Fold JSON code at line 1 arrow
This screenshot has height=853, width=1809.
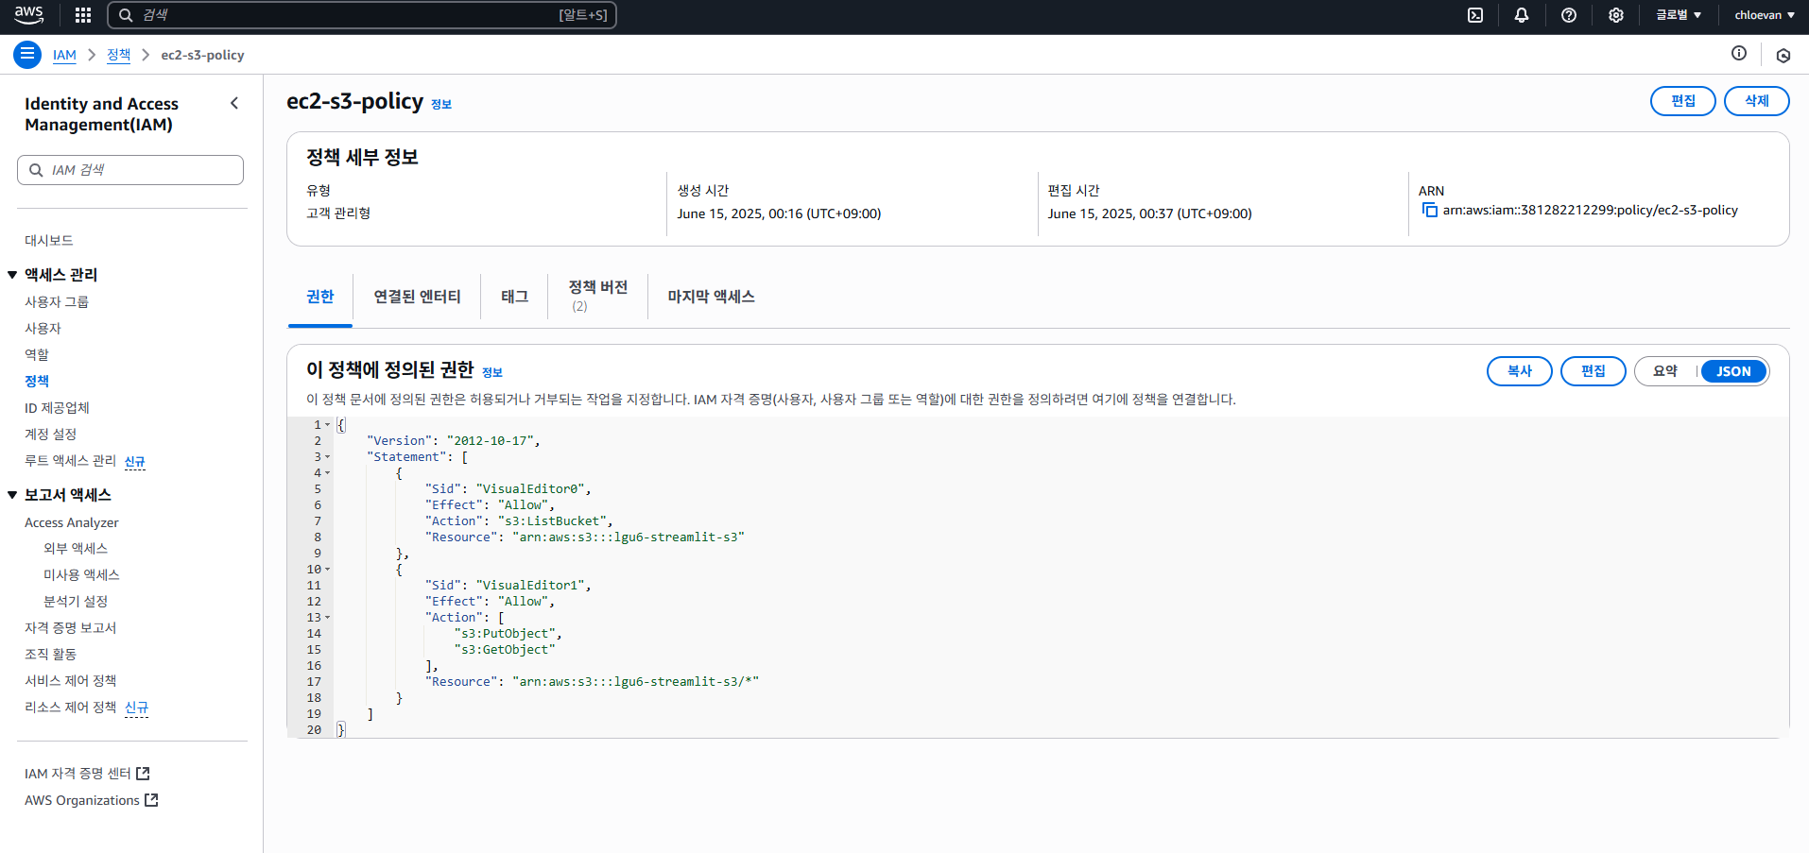coord(328,425)
